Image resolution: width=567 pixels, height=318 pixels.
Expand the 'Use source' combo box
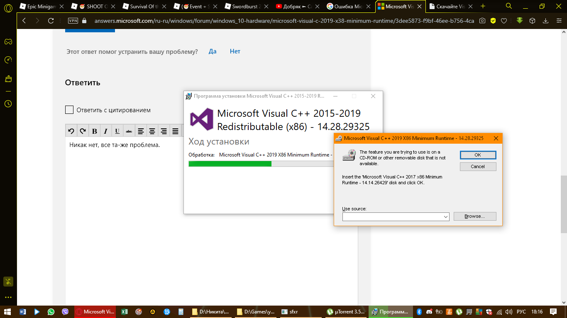446,217
